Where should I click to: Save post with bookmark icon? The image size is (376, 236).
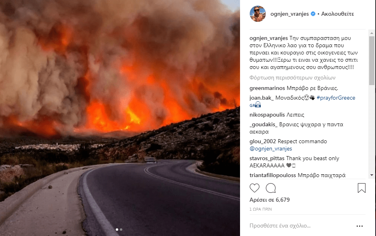(x=361, y=188)
